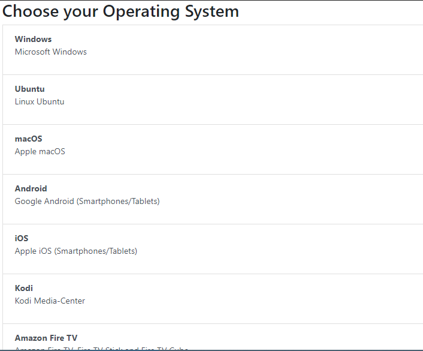Click blank space in the Kodi row
This screenshot has height=351, width=423.
click(270, 298)
